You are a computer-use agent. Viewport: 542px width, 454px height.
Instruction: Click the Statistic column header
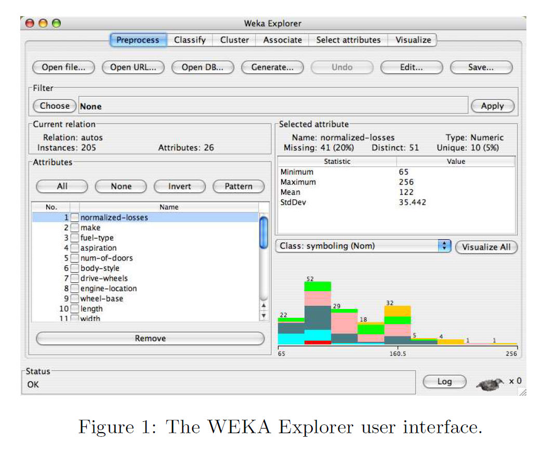pos(337,162)
